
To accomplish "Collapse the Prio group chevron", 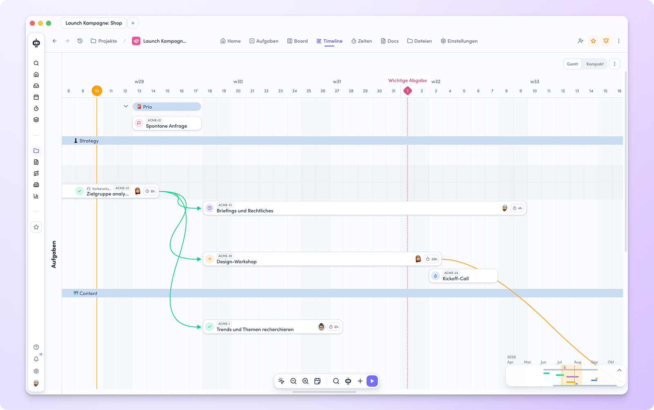I will pyautogui.click(x=126, y=106).
